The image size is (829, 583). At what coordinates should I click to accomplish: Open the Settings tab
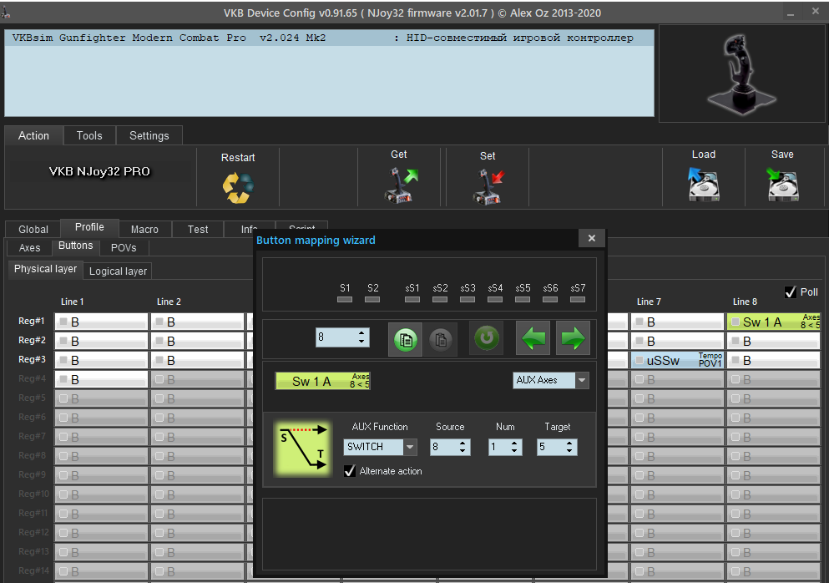coord(149,135)
